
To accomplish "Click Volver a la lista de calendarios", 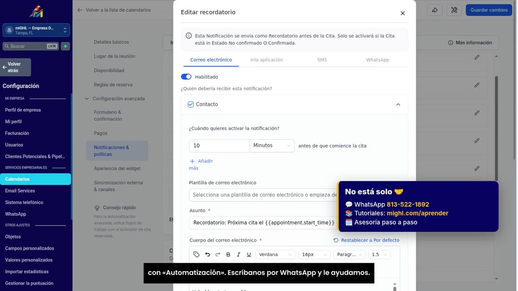I will pos(118,10).
